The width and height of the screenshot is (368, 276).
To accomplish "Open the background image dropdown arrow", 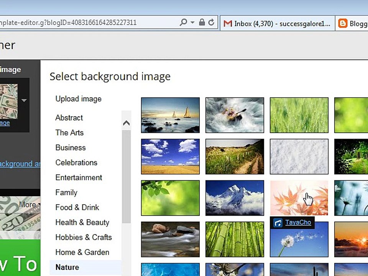I will [24, 100].
